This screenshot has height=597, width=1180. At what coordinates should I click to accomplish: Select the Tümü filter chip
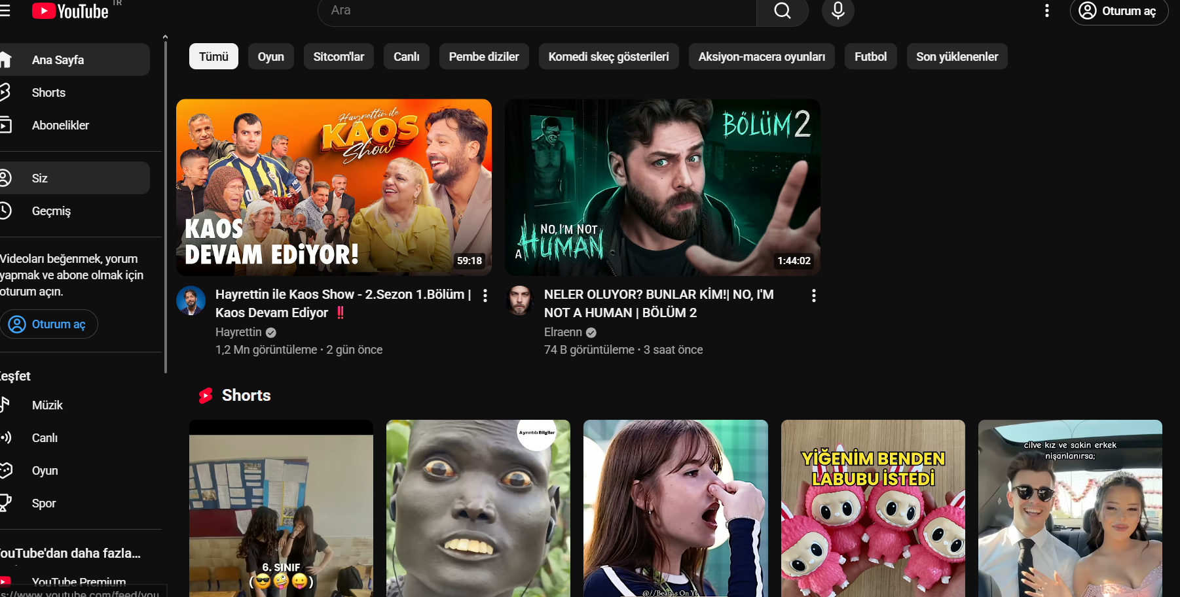[213, 57]
